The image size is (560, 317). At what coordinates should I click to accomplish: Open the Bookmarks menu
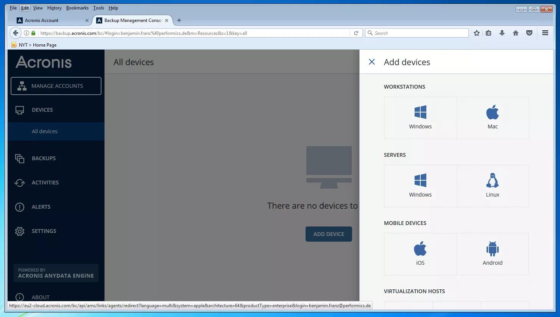click(77, 8)
